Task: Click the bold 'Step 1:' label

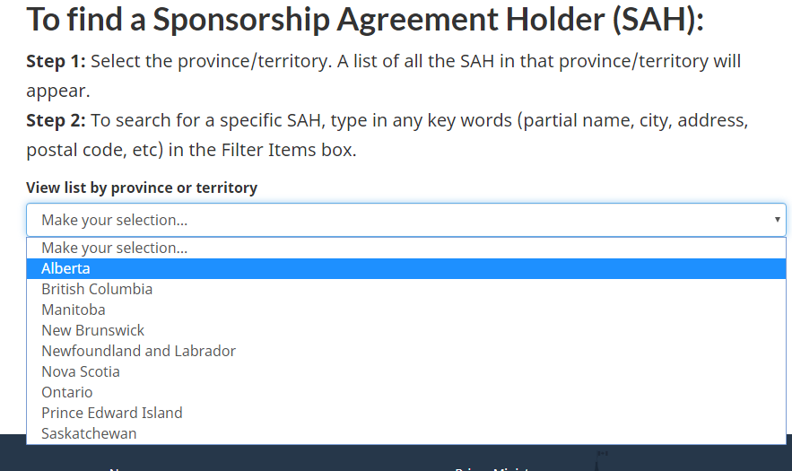Action: point(56,62)
